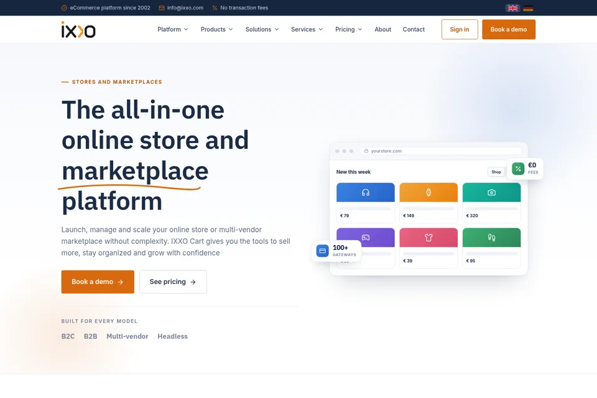Screen dimensions: 597x398
Task: Click the footprints icon on green card
Action: (x=491, y=238)
